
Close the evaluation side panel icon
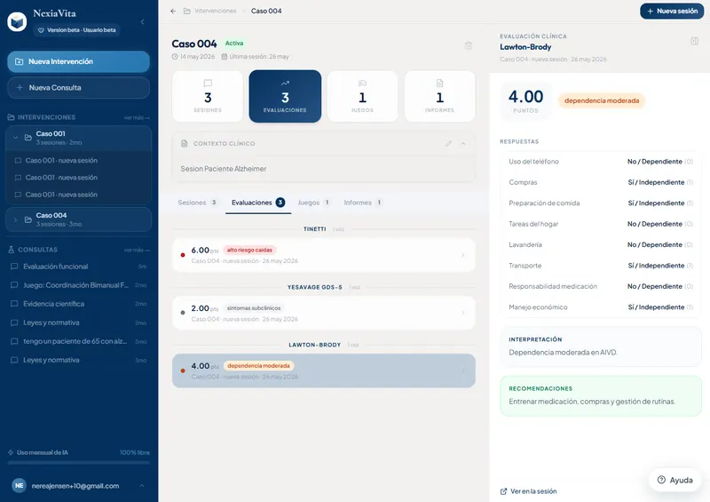(x=694, y=41)
